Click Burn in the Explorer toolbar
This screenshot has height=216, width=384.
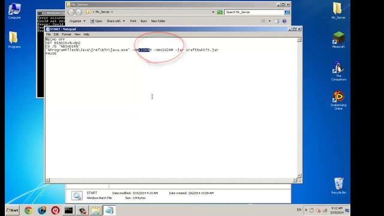click(144, 21)
